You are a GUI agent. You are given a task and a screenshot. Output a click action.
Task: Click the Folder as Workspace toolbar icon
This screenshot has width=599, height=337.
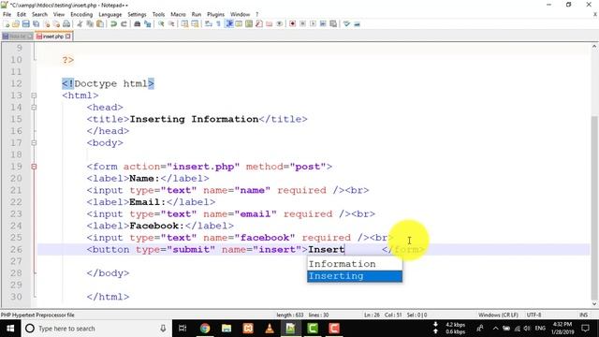270,23
